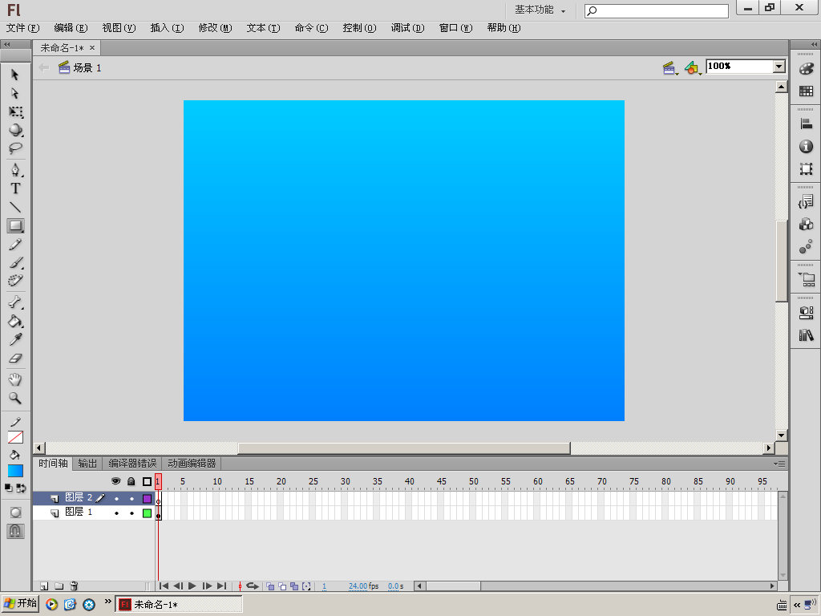Viewport: 821px width, 616px height.
Task: Click the Windows 开始 button
Action: 20,603
